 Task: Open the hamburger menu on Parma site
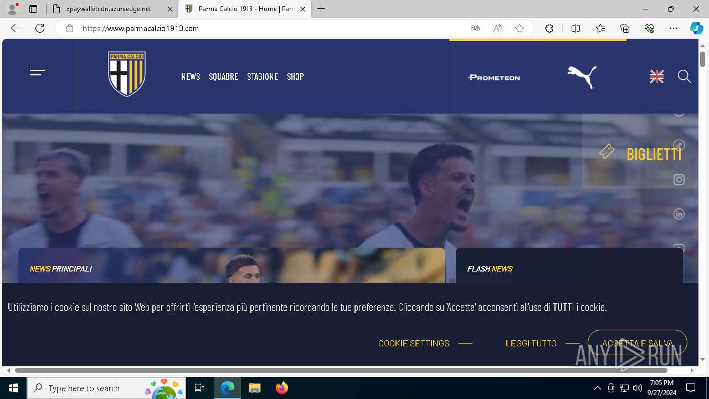[37, 73]
